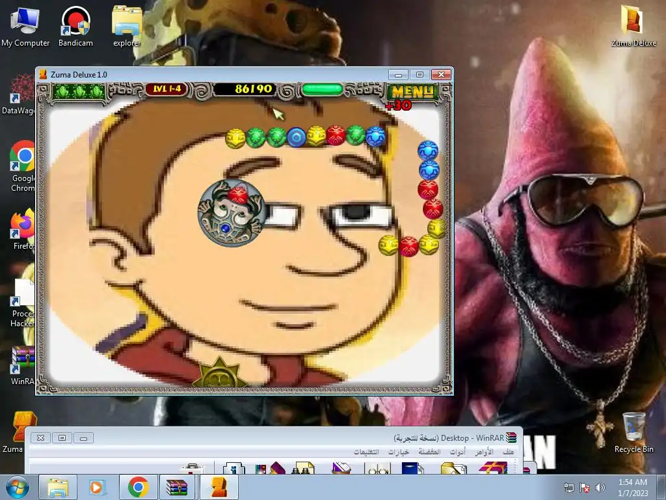Click the volume speaker tray icon
The width and height of the screenshot is (666, 500).
pos(600,488)
